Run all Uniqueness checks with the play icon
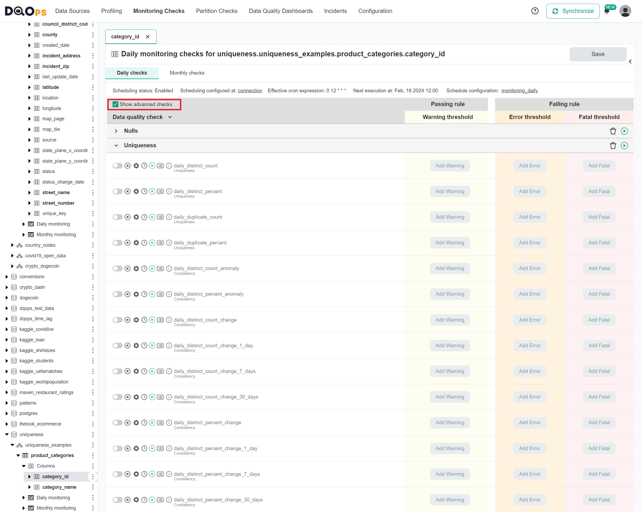Screen dimensions: 642x512 pos(625,145)
